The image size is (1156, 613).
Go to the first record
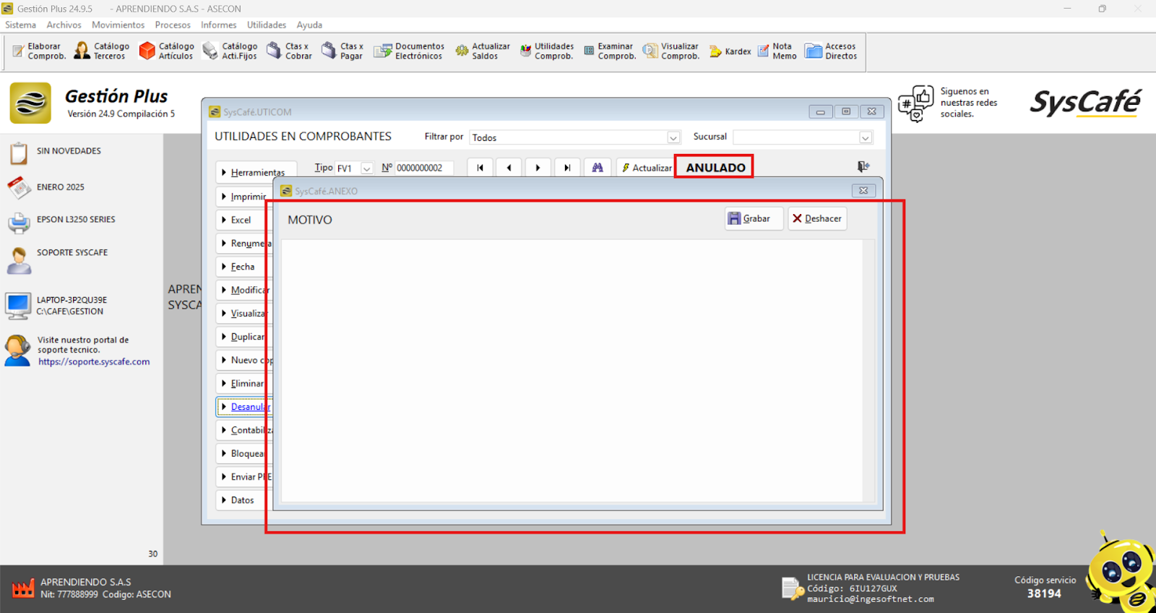pyautogui.click(x=480, y=168)
